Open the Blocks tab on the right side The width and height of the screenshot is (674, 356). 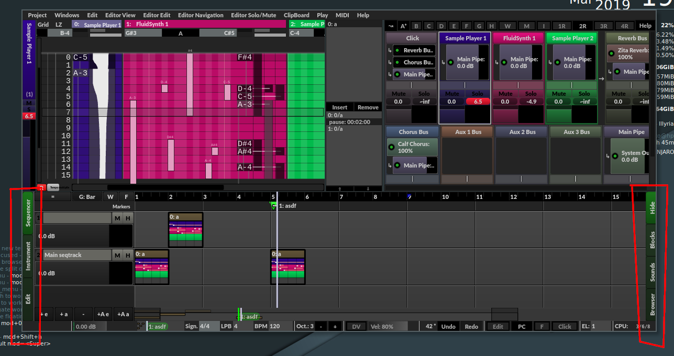(652, 240)
